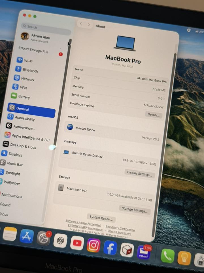204x273 pixels.
Task: Open App Store from the Dock
Action: click(27, 236)
